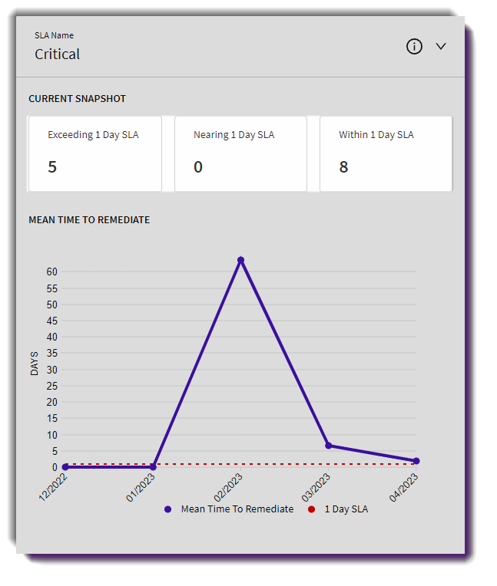Click the 12/2022 axis label
Image resolution: width=497 pixels, height=586 pixels.
tap(53, 487)
